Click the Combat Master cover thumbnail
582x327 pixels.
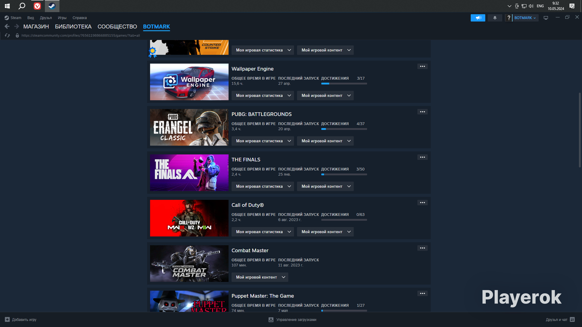click(189, 264)
